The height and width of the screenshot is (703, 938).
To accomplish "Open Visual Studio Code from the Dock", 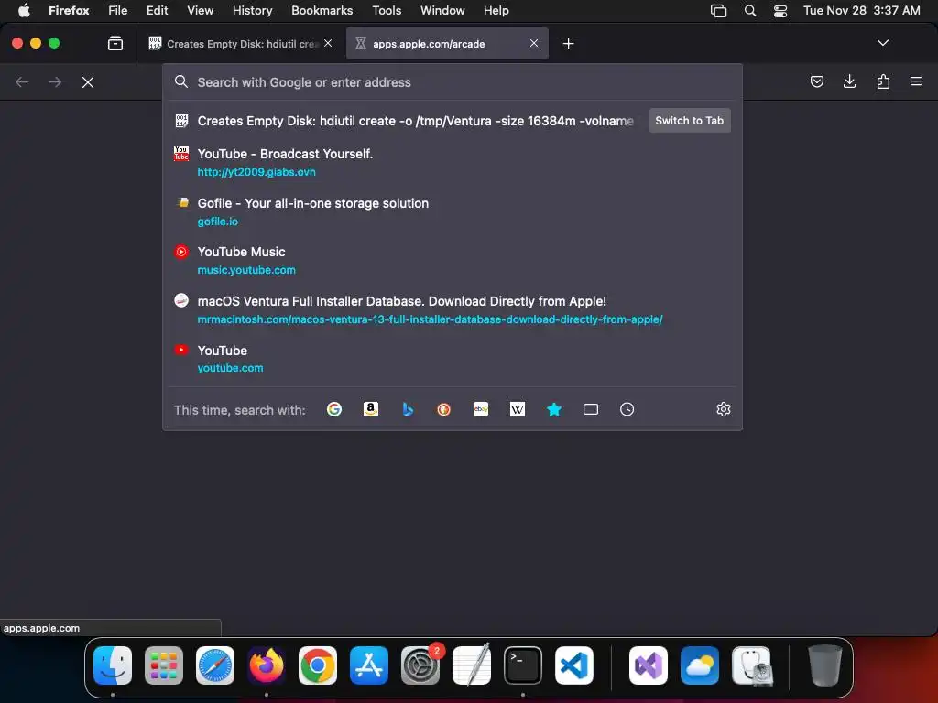I will [574, 665].
